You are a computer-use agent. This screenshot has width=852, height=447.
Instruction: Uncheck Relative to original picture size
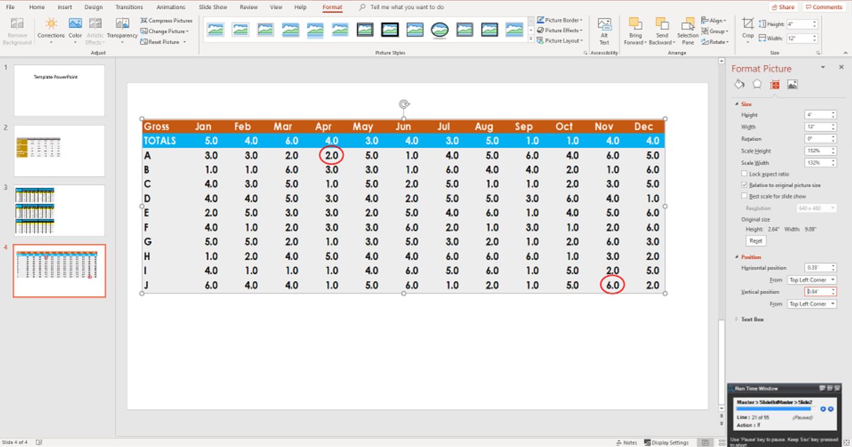tap(745, 185)
